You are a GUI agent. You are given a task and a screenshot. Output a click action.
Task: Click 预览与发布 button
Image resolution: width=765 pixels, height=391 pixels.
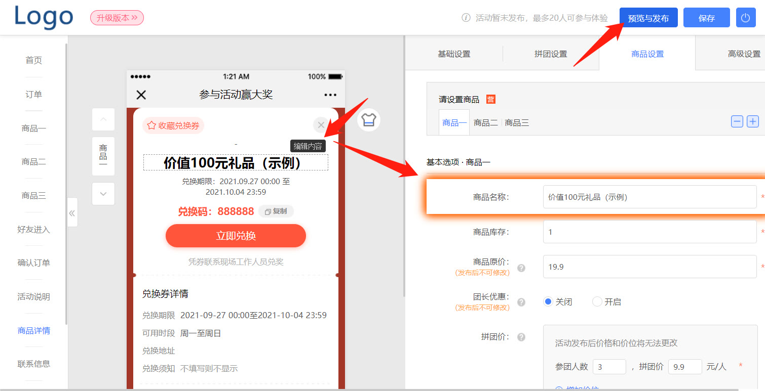point(648,18)
